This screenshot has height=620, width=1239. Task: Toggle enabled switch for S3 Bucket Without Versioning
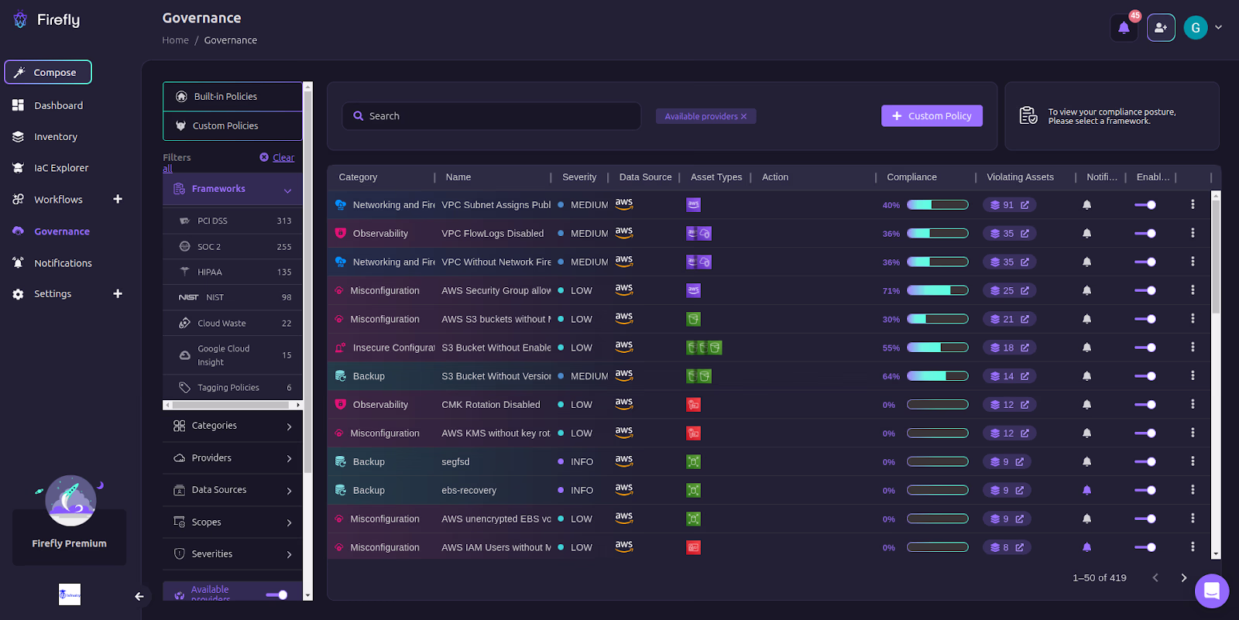[1145, 376]
